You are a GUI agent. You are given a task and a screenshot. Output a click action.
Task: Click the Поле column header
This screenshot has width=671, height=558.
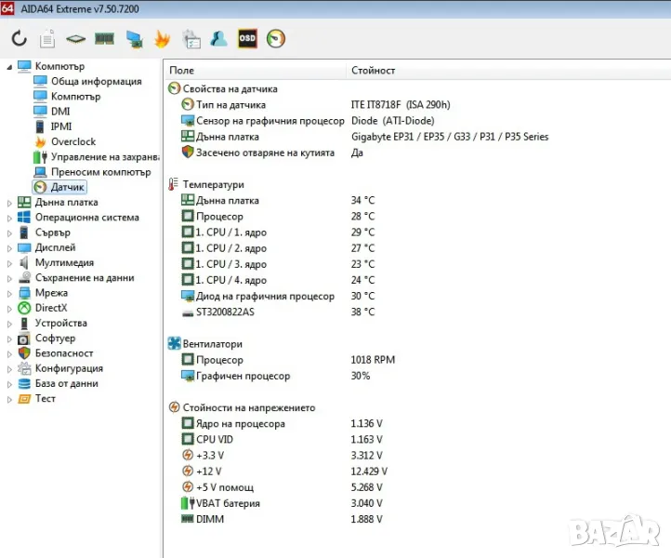point(182,71)
